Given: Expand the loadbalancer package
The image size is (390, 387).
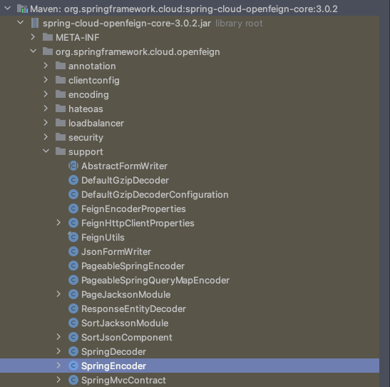Looking at the screenshot, I should pyautogui.click(x=46, y=123).
